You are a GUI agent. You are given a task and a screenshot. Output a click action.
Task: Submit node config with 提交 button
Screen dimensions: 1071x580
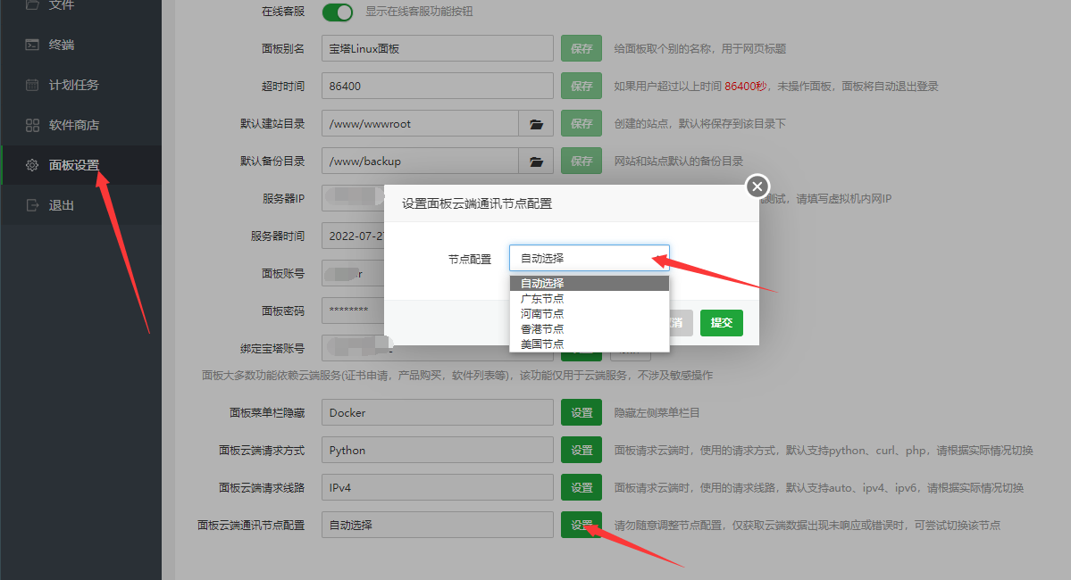(x=721, y=322)
